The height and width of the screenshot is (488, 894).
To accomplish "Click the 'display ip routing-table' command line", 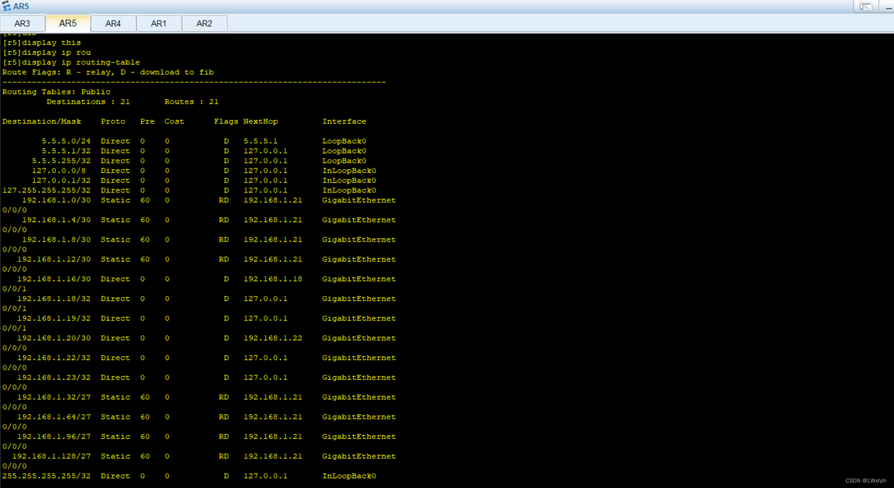I will (71, 63).
